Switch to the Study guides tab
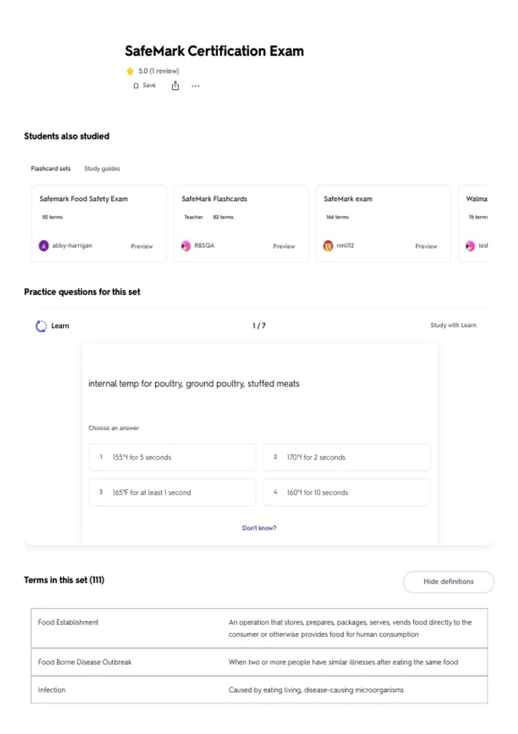The width and height of the screenshot is (518, 734). click(x=102, y=168)
